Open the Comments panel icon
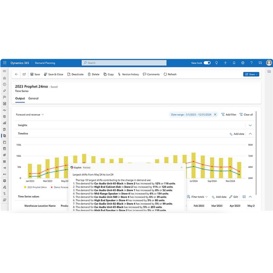 [x=145, y=74]
